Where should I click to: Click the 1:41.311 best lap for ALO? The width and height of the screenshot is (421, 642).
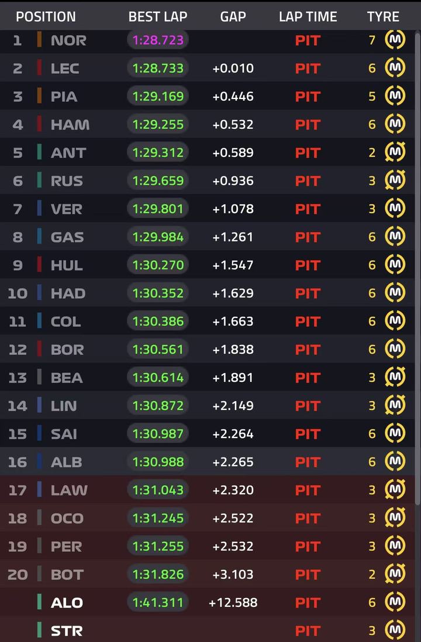point(158,602)
